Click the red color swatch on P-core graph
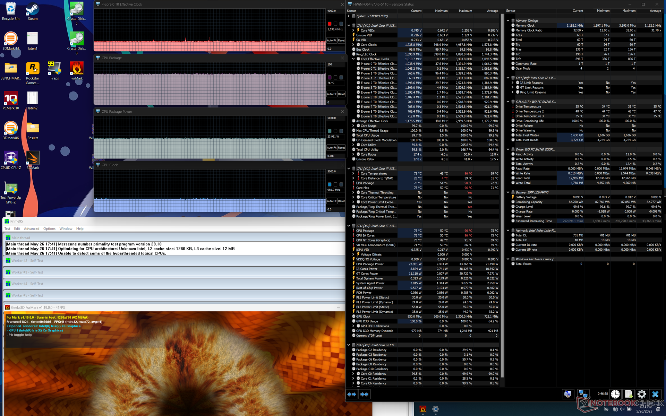The height and width of the screenshot is (416, 666). pyautogui.click(x=330, y=24)
